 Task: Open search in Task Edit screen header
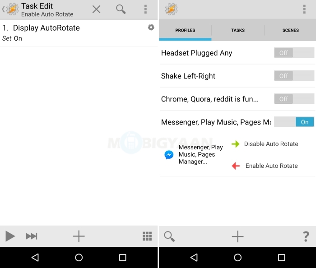121,9
